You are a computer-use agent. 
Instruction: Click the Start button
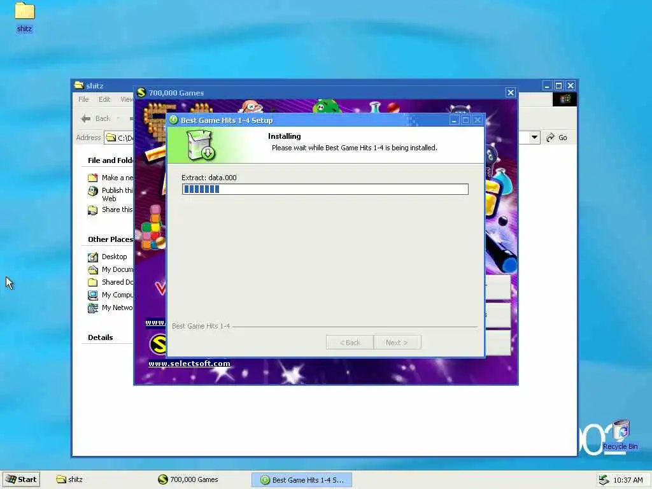click(x=21, y=479)
